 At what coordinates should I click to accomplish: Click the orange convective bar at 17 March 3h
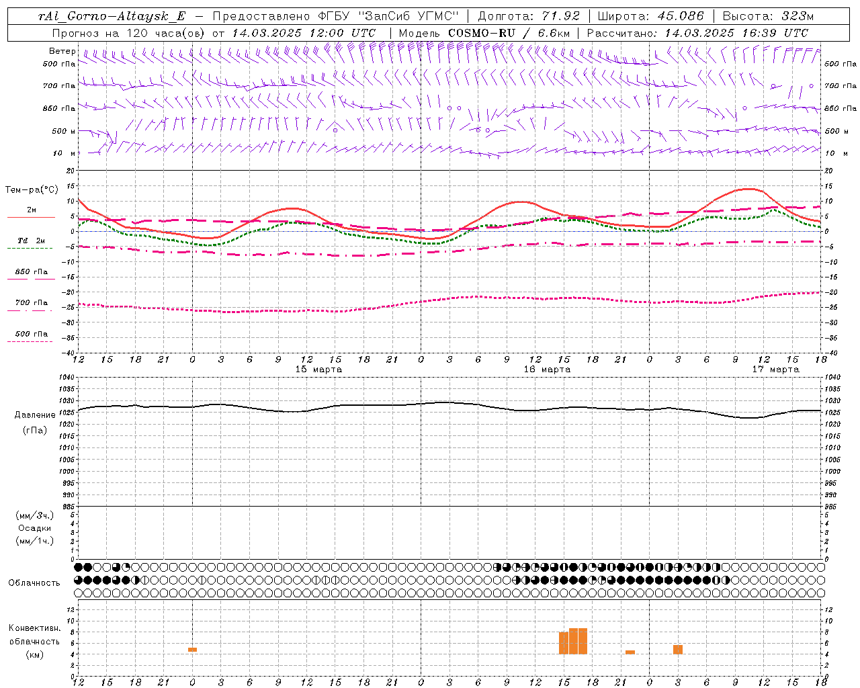tap(678, 650)
